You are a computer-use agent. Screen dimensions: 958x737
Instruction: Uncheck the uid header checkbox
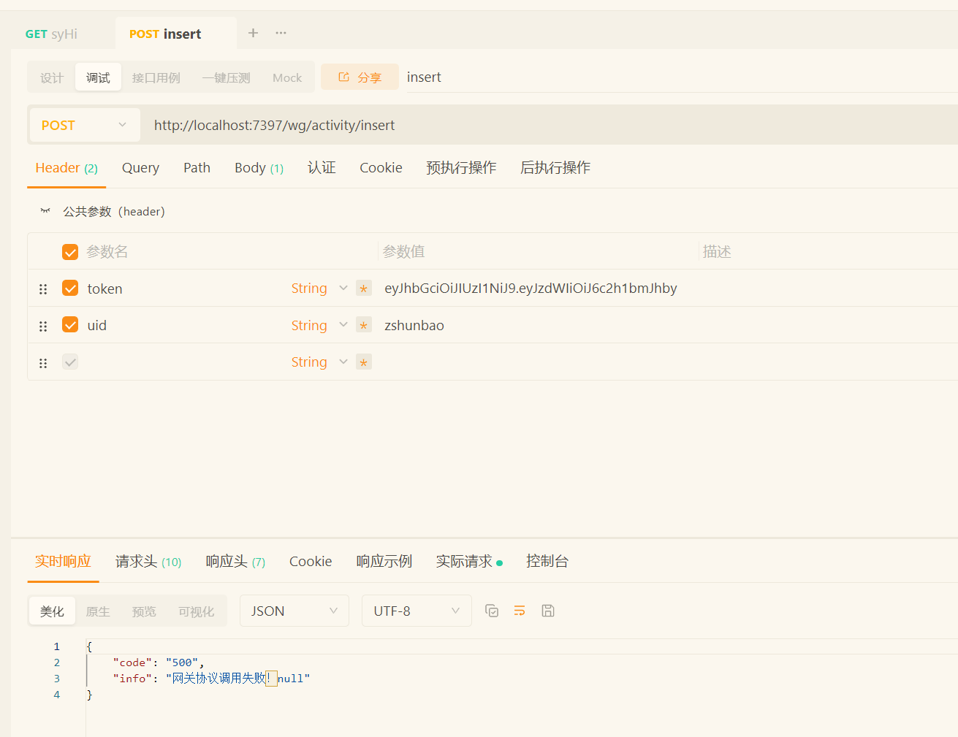click(x=70, y=325)
